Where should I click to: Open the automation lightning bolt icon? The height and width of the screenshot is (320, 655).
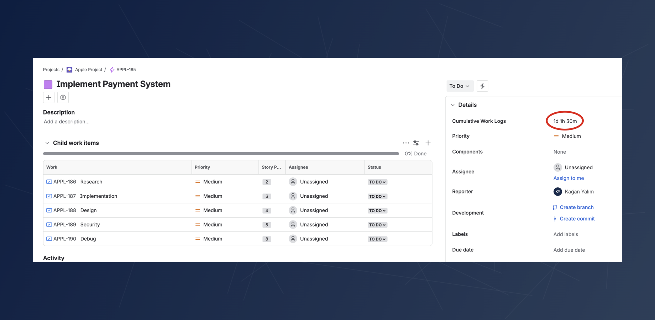click(482, 86)
